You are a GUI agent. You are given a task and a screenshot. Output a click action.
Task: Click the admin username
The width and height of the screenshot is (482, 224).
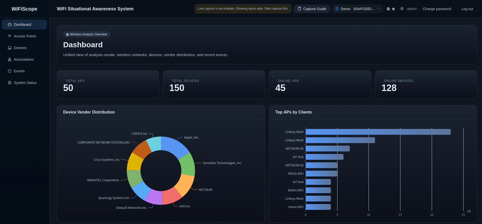point(412,9)
